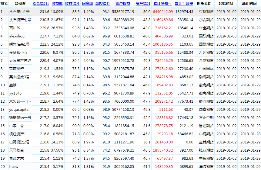Select manager 明隽浩淼1号 in row 5
The height and width of the screenshot is (170, 261).
point(19,44)
